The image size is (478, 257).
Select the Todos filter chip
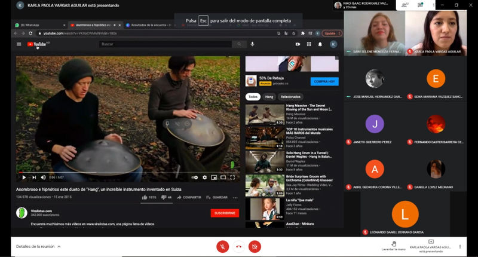click(x=253, y=97)
